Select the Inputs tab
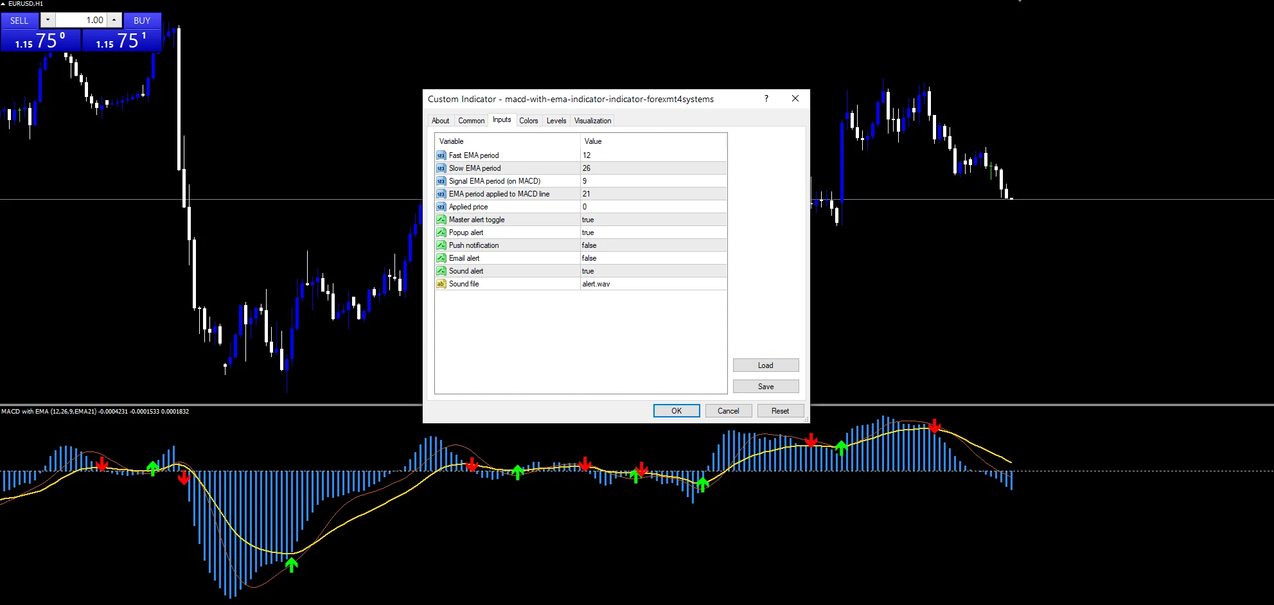The width and height of the screenshot is (1274, 605). 502,119
